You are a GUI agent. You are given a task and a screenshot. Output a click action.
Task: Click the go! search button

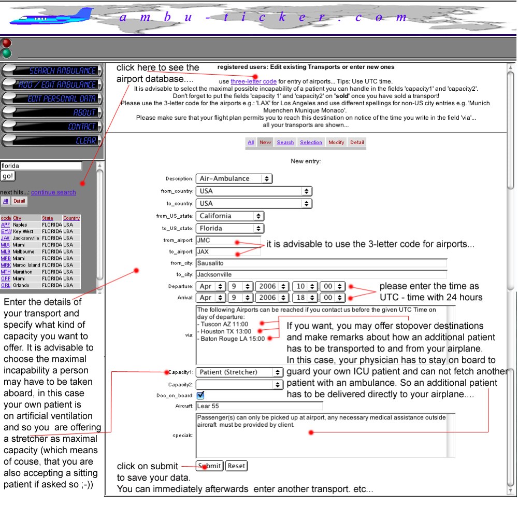[x=8, y=176]
